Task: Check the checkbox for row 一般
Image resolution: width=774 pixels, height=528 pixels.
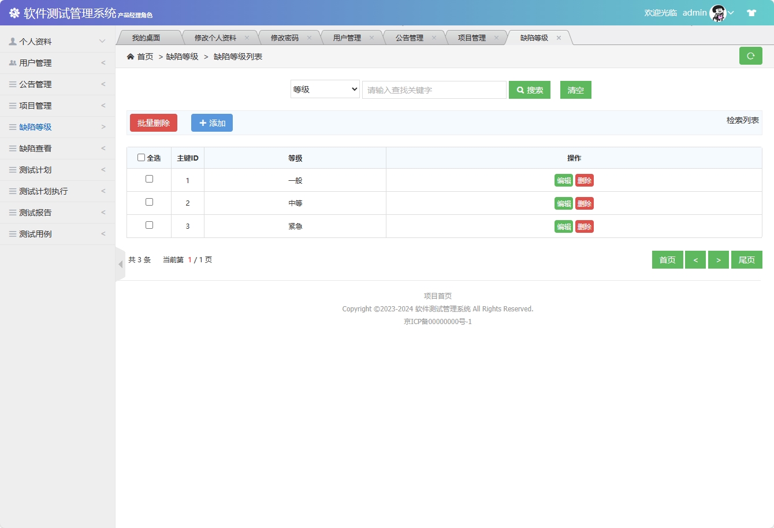Action: 149,179
